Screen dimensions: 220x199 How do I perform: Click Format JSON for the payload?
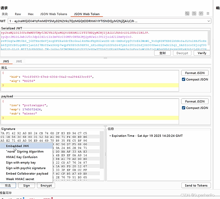tap(195, 101)
